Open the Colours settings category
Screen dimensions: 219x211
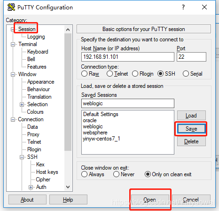35,112
